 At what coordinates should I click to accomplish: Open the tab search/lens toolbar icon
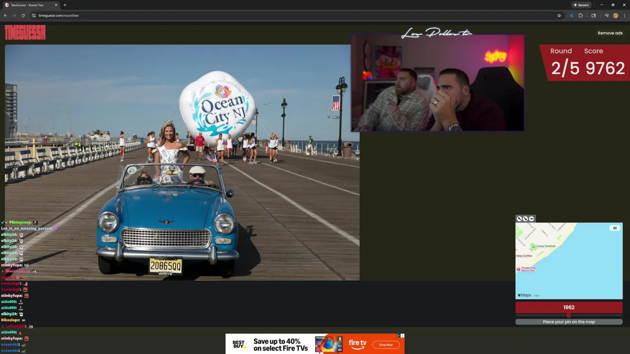click(x=594, y=15)
